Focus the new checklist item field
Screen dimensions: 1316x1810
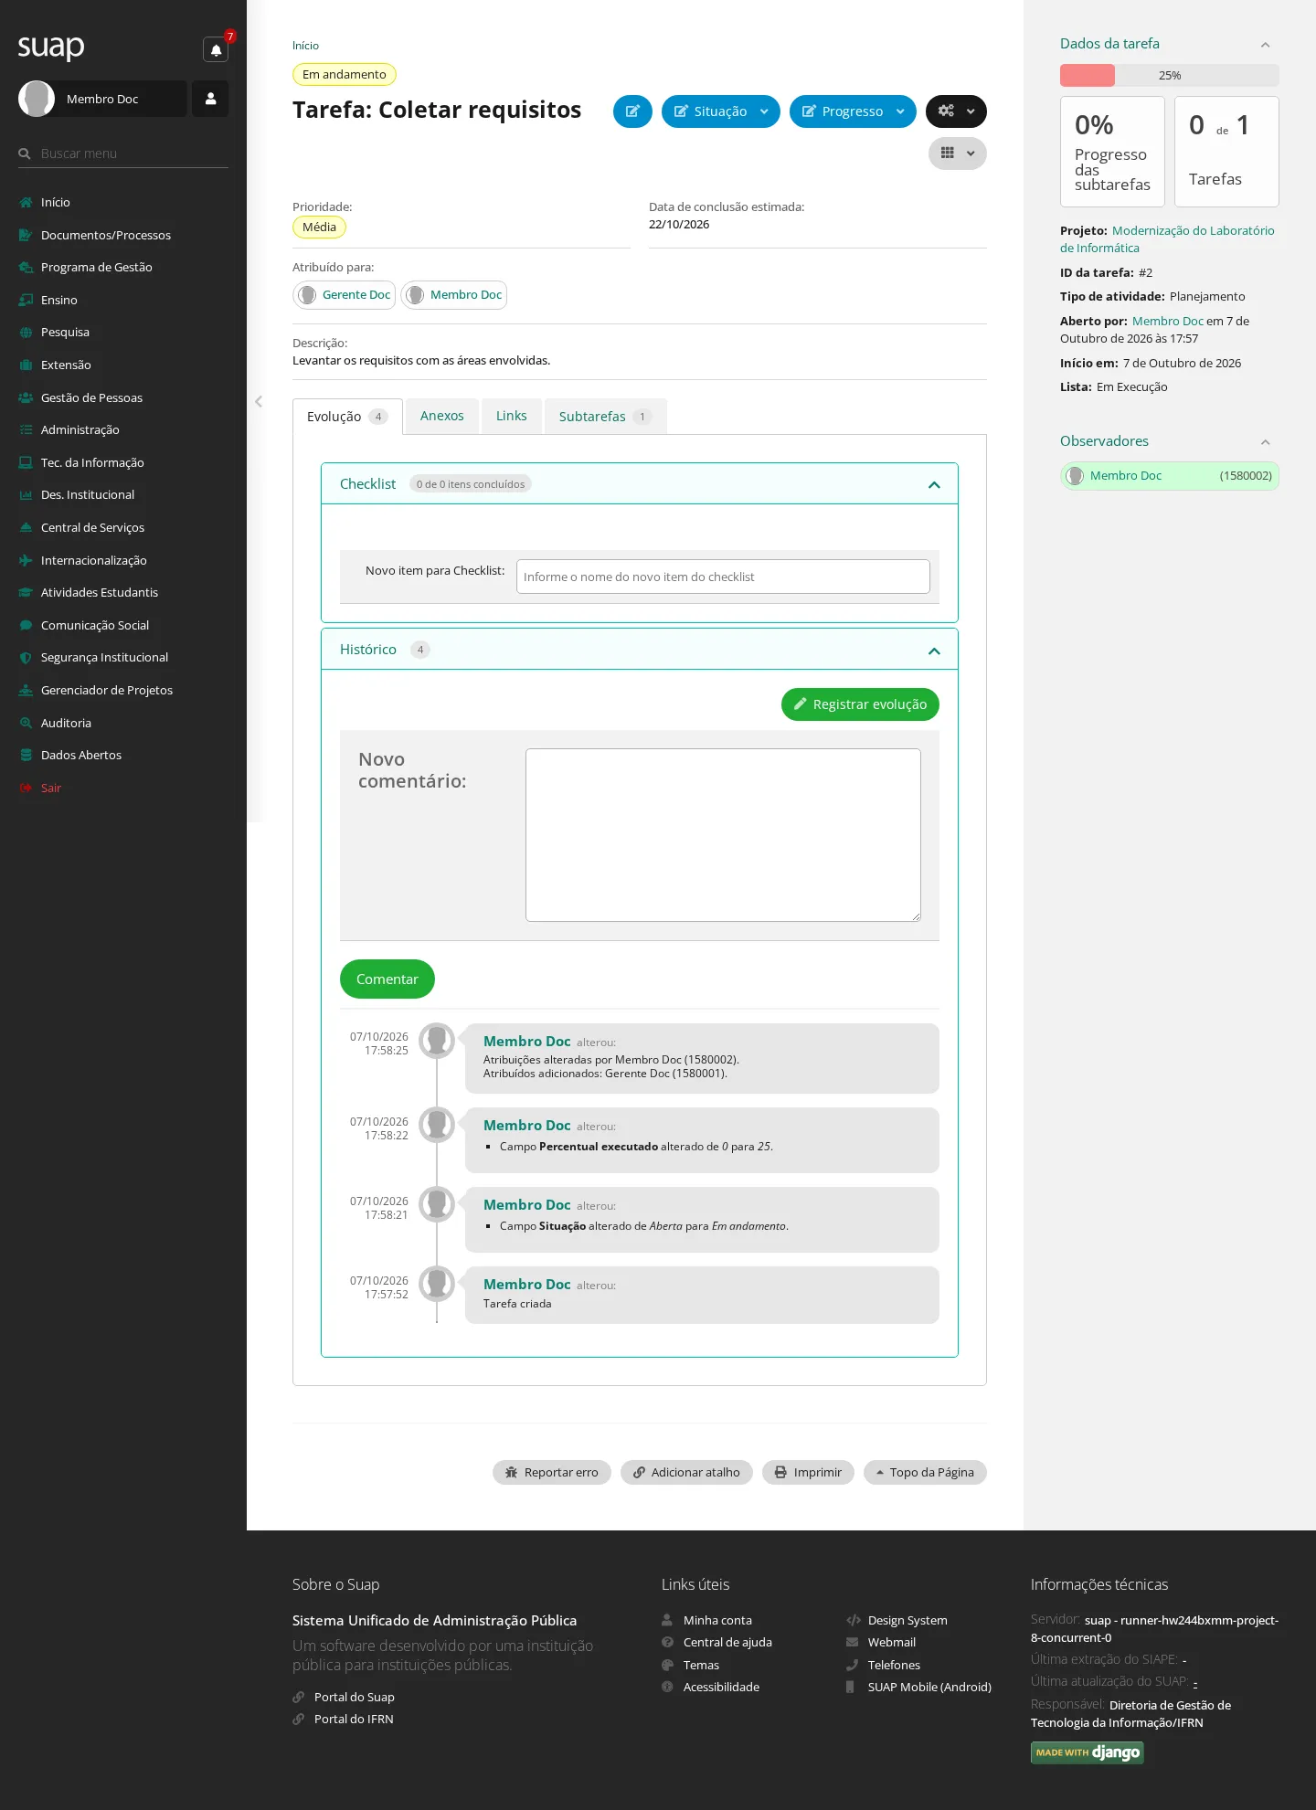tap(723, 577)
